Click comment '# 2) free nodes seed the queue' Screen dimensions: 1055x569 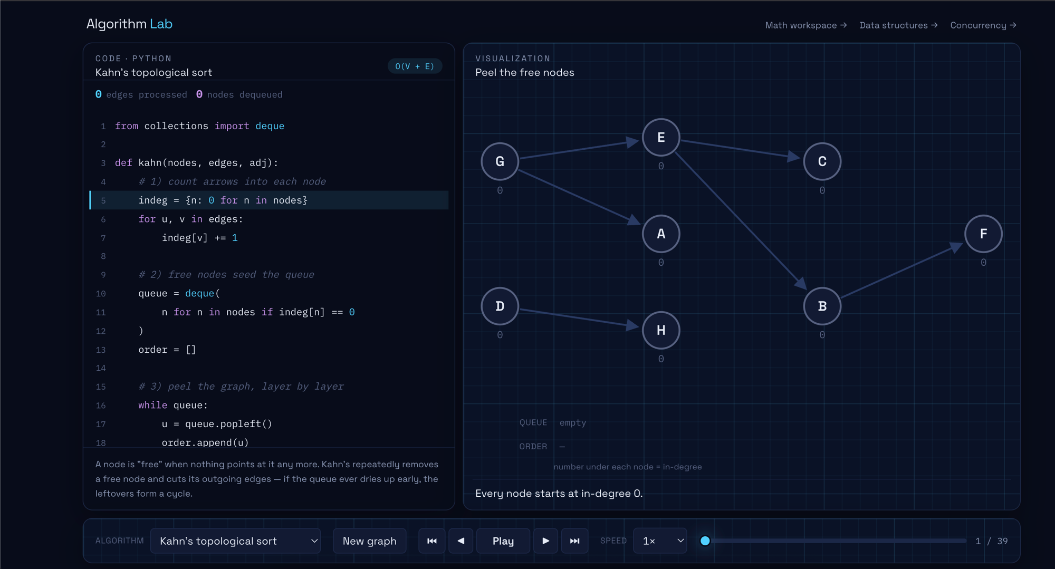pos(226,275)
